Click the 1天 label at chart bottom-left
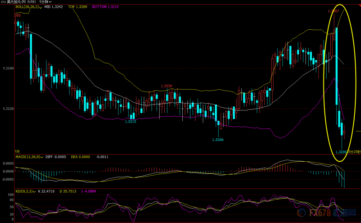The height and width of the screenshot is (223, 361). 17,151
